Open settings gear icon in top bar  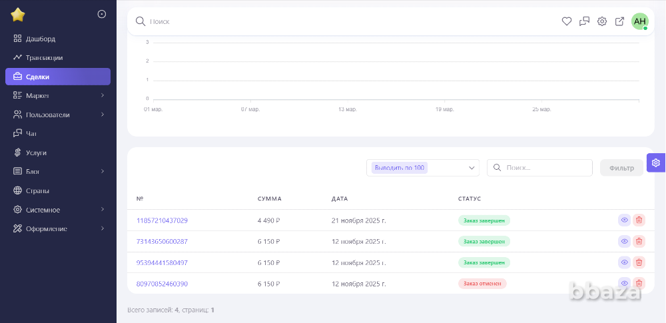click(x=602, y=21)
